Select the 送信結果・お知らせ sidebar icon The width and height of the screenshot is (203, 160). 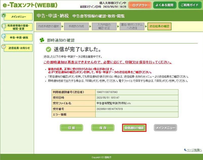pyautogui.click(x=4, y=47)
